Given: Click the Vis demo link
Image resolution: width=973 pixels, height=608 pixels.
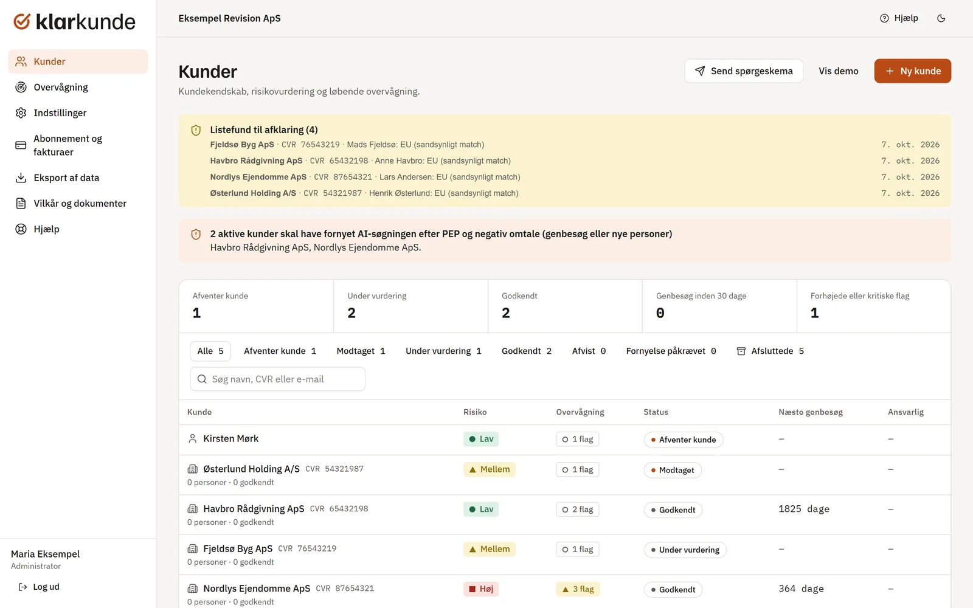Looking at the screenshot, I should (838, 71).
